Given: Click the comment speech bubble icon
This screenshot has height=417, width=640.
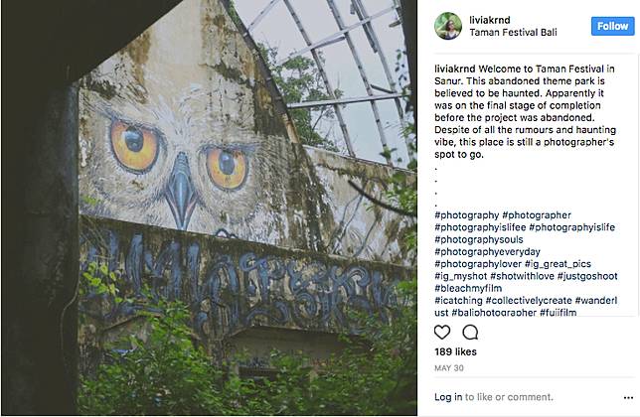Looking at the screenshot, I should pyautogui.click(x=470, y=332).
